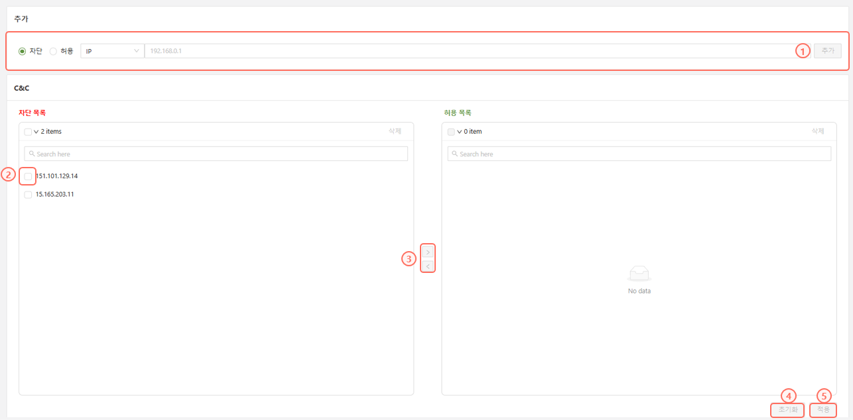This screenshot has height=420, width=853.
Task: Click the left arrow transfer button
Action: (428, 266)
